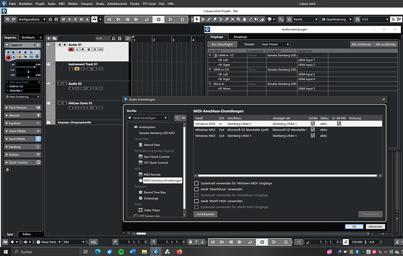Click the 'Bus hinzufügen' button
This screenshot has width=403, height=256.
coord(221,44)
